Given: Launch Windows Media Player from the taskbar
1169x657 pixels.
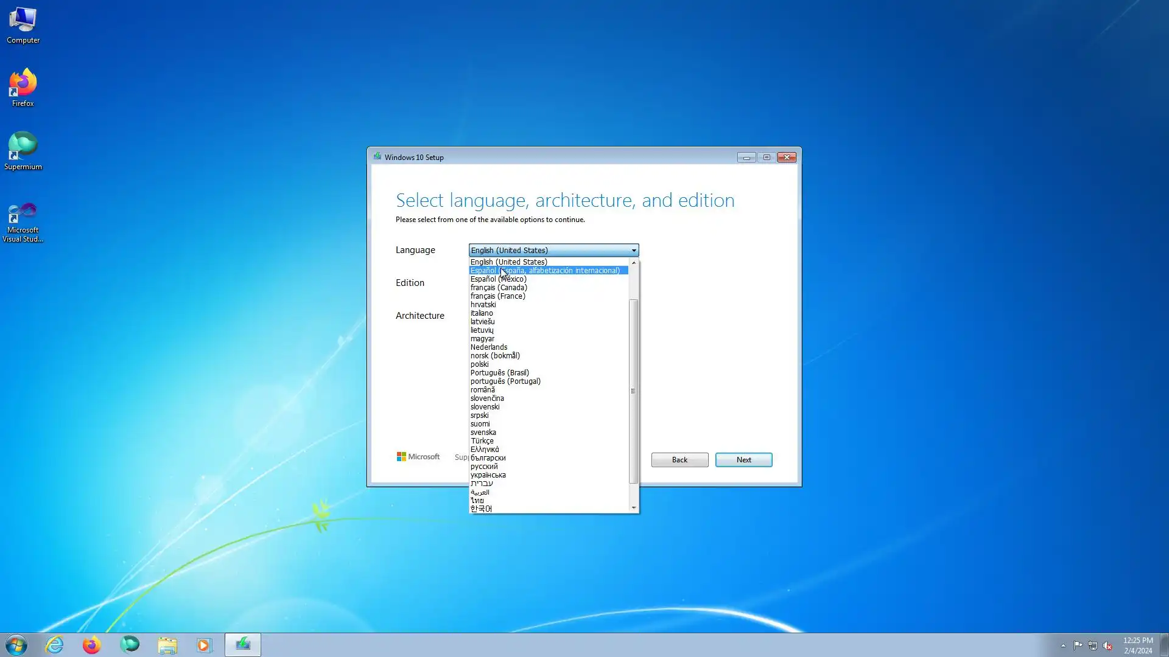Looking at the screenshot, I should click(205, 645).
